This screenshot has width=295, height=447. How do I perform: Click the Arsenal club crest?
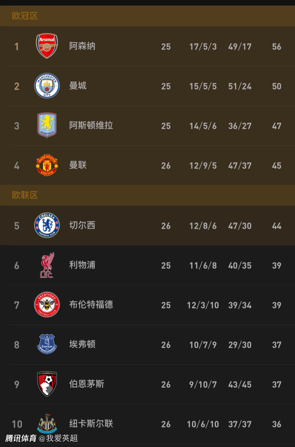pos(47,46)
